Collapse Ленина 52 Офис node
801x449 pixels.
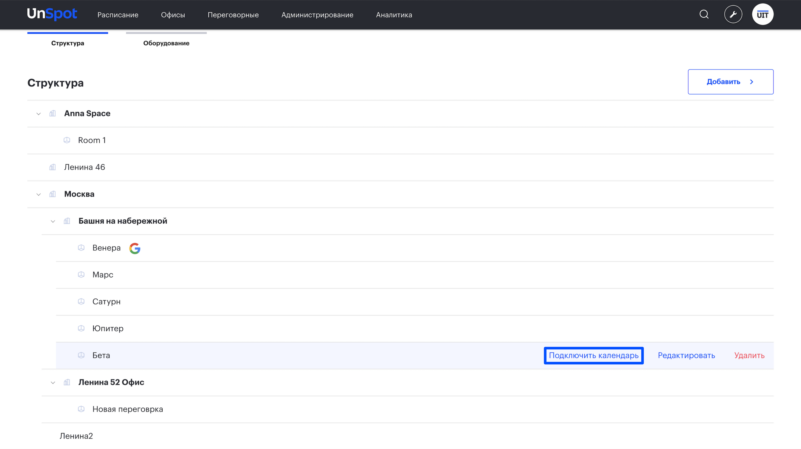point(53,383)
